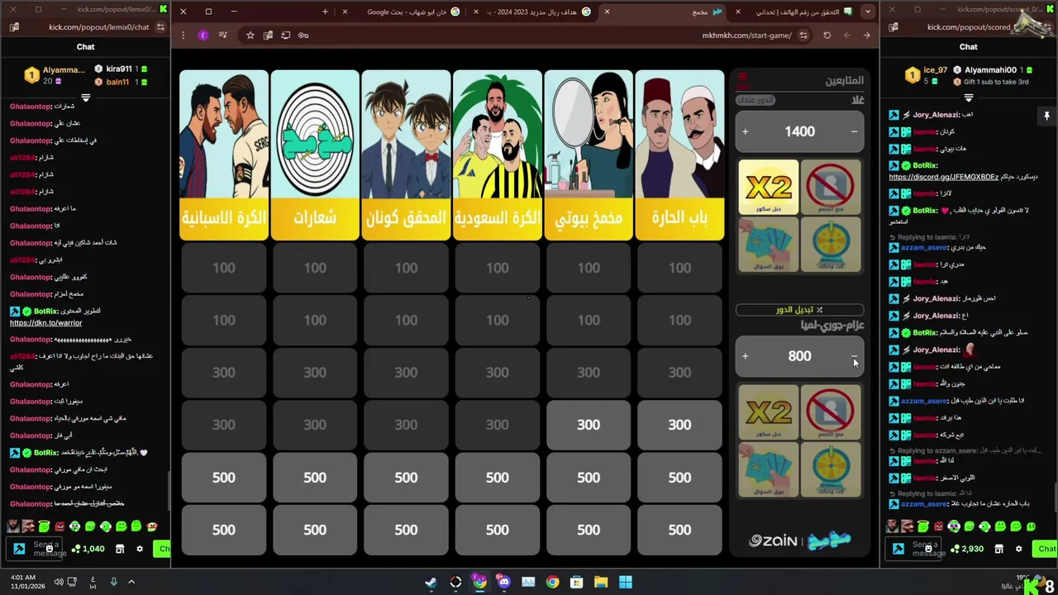Open the discord.gg link in right chat
The width and height of the screenshot is (1058, 595).
click(x=944, y=177)
